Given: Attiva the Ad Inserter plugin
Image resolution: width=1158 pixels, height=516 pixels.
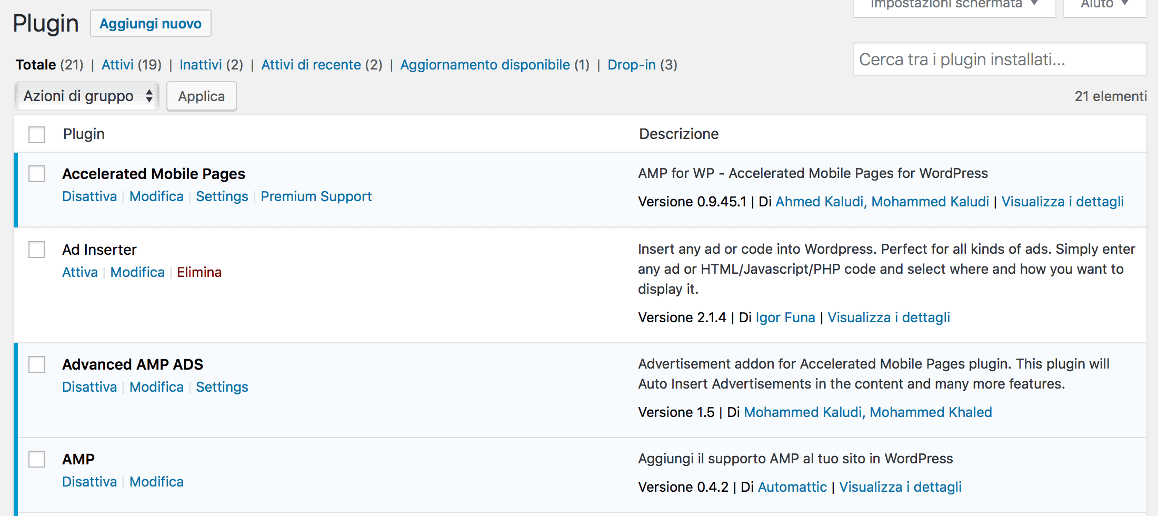Looking at the screenshot, I should point(79,272).
